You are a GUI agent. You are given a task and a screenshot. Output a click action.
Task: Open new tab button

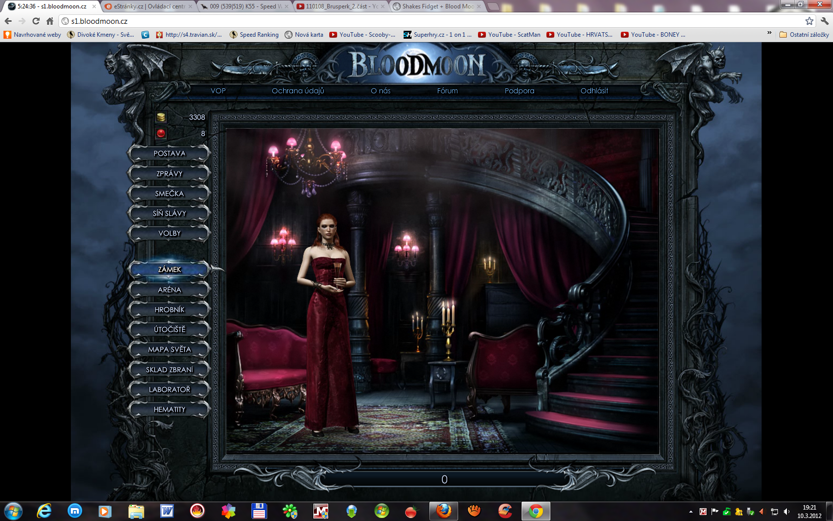click(x=493, y=6)
